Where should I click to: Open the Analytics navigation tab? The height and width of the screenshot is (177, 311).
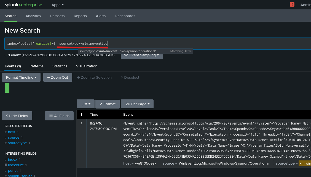click(x=33, y=16)
